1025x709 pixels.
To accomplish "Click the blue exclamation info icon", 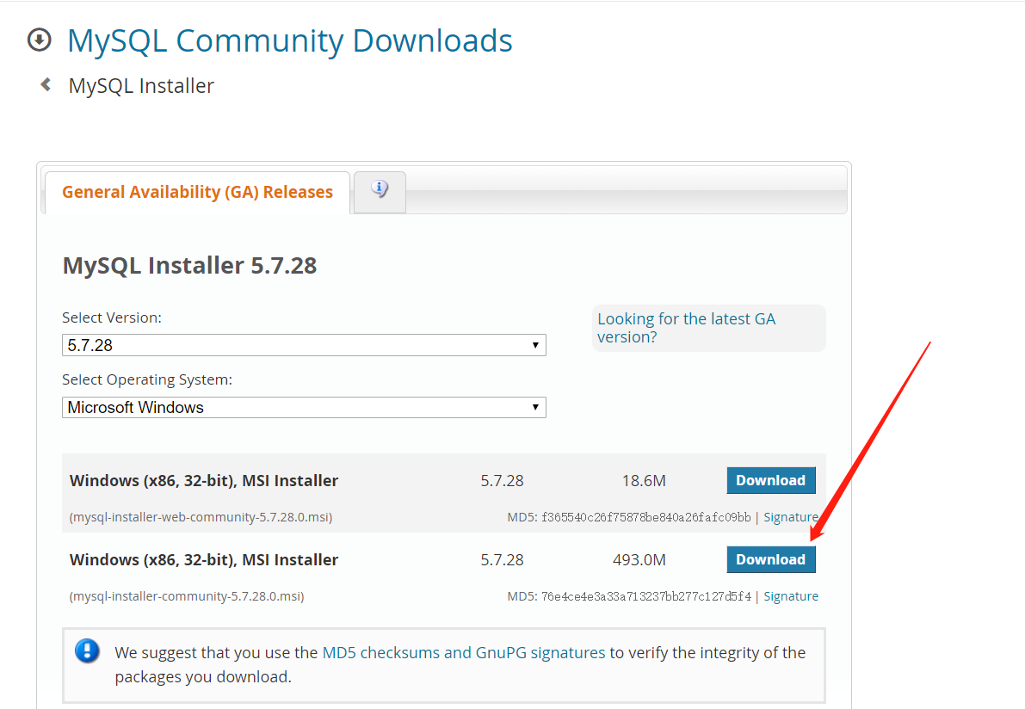I will [87, 650].
